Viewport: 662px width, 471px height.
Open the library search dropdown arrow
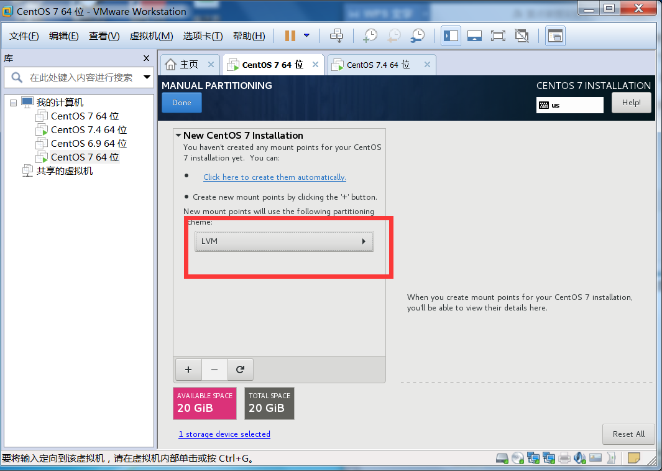pyautogui.click(x=147, y=77)
